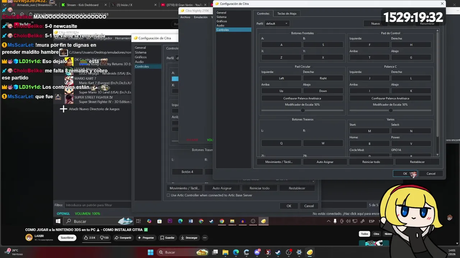Open Task View in Windows 11 taskbar
Viewport: 460px width, 258px height.
coord(215,252)
